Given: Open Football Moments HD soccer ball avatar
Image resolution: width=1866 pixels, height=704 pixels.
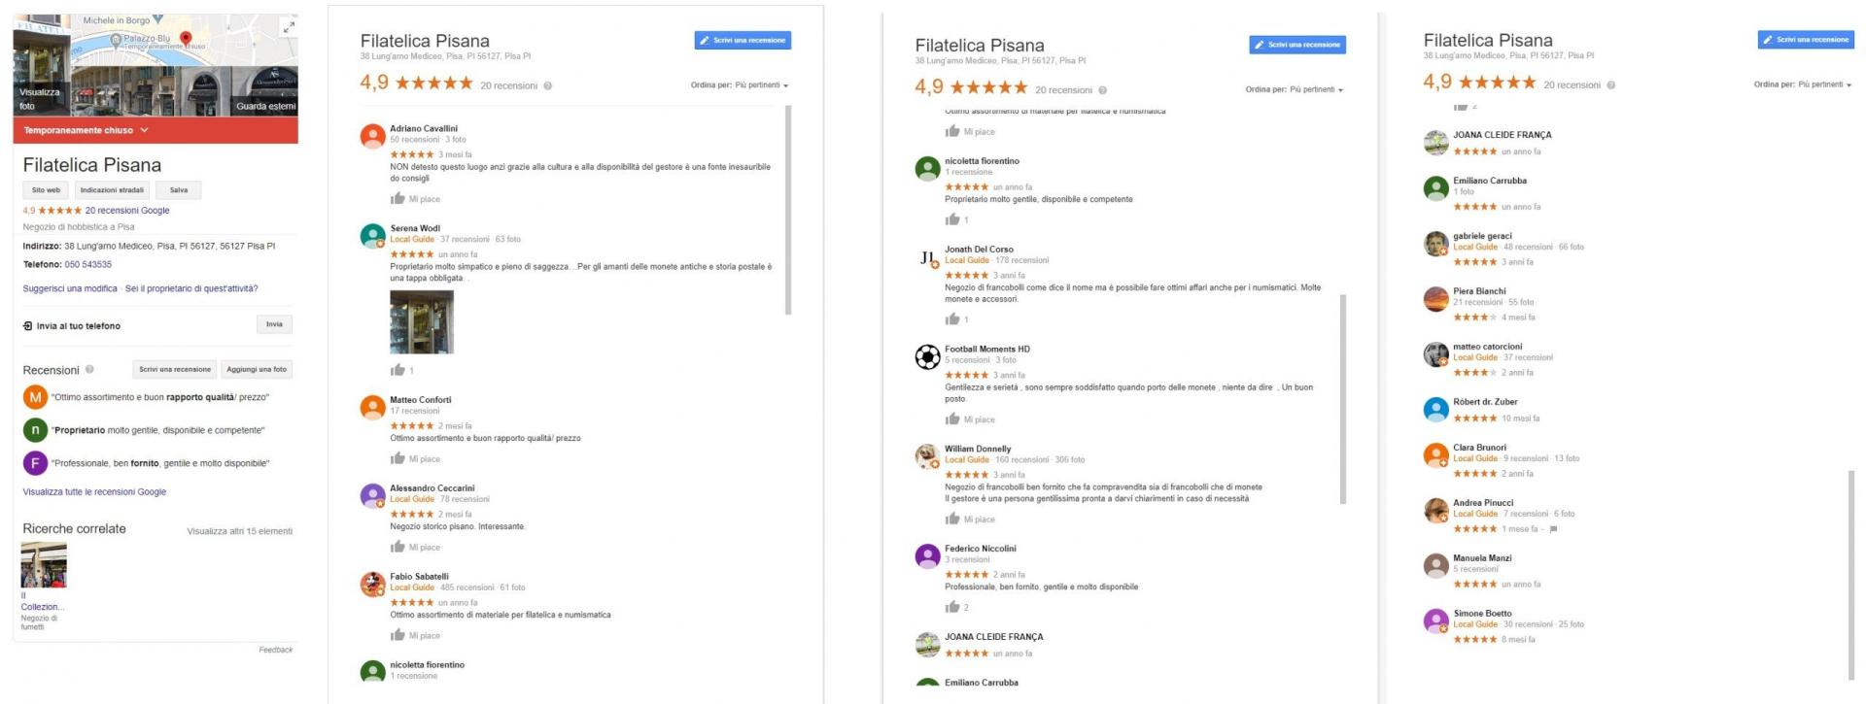Looking at the screenshot, I should [928, 357].
